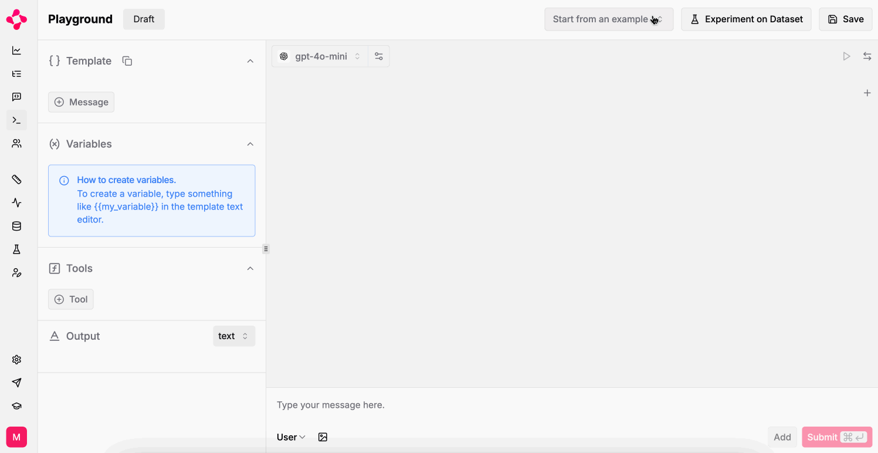Click the paper plane send sidebar icon
878x453 pixels.
coord(16,383)
